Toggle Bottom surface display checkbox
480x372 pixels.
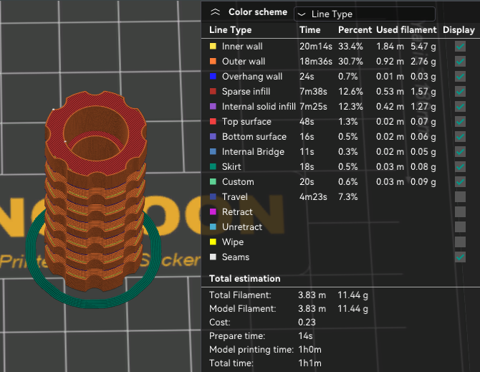tap(460, 137)
